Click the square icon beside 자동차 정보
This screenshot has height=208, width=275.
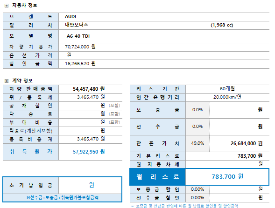[7, 6]
